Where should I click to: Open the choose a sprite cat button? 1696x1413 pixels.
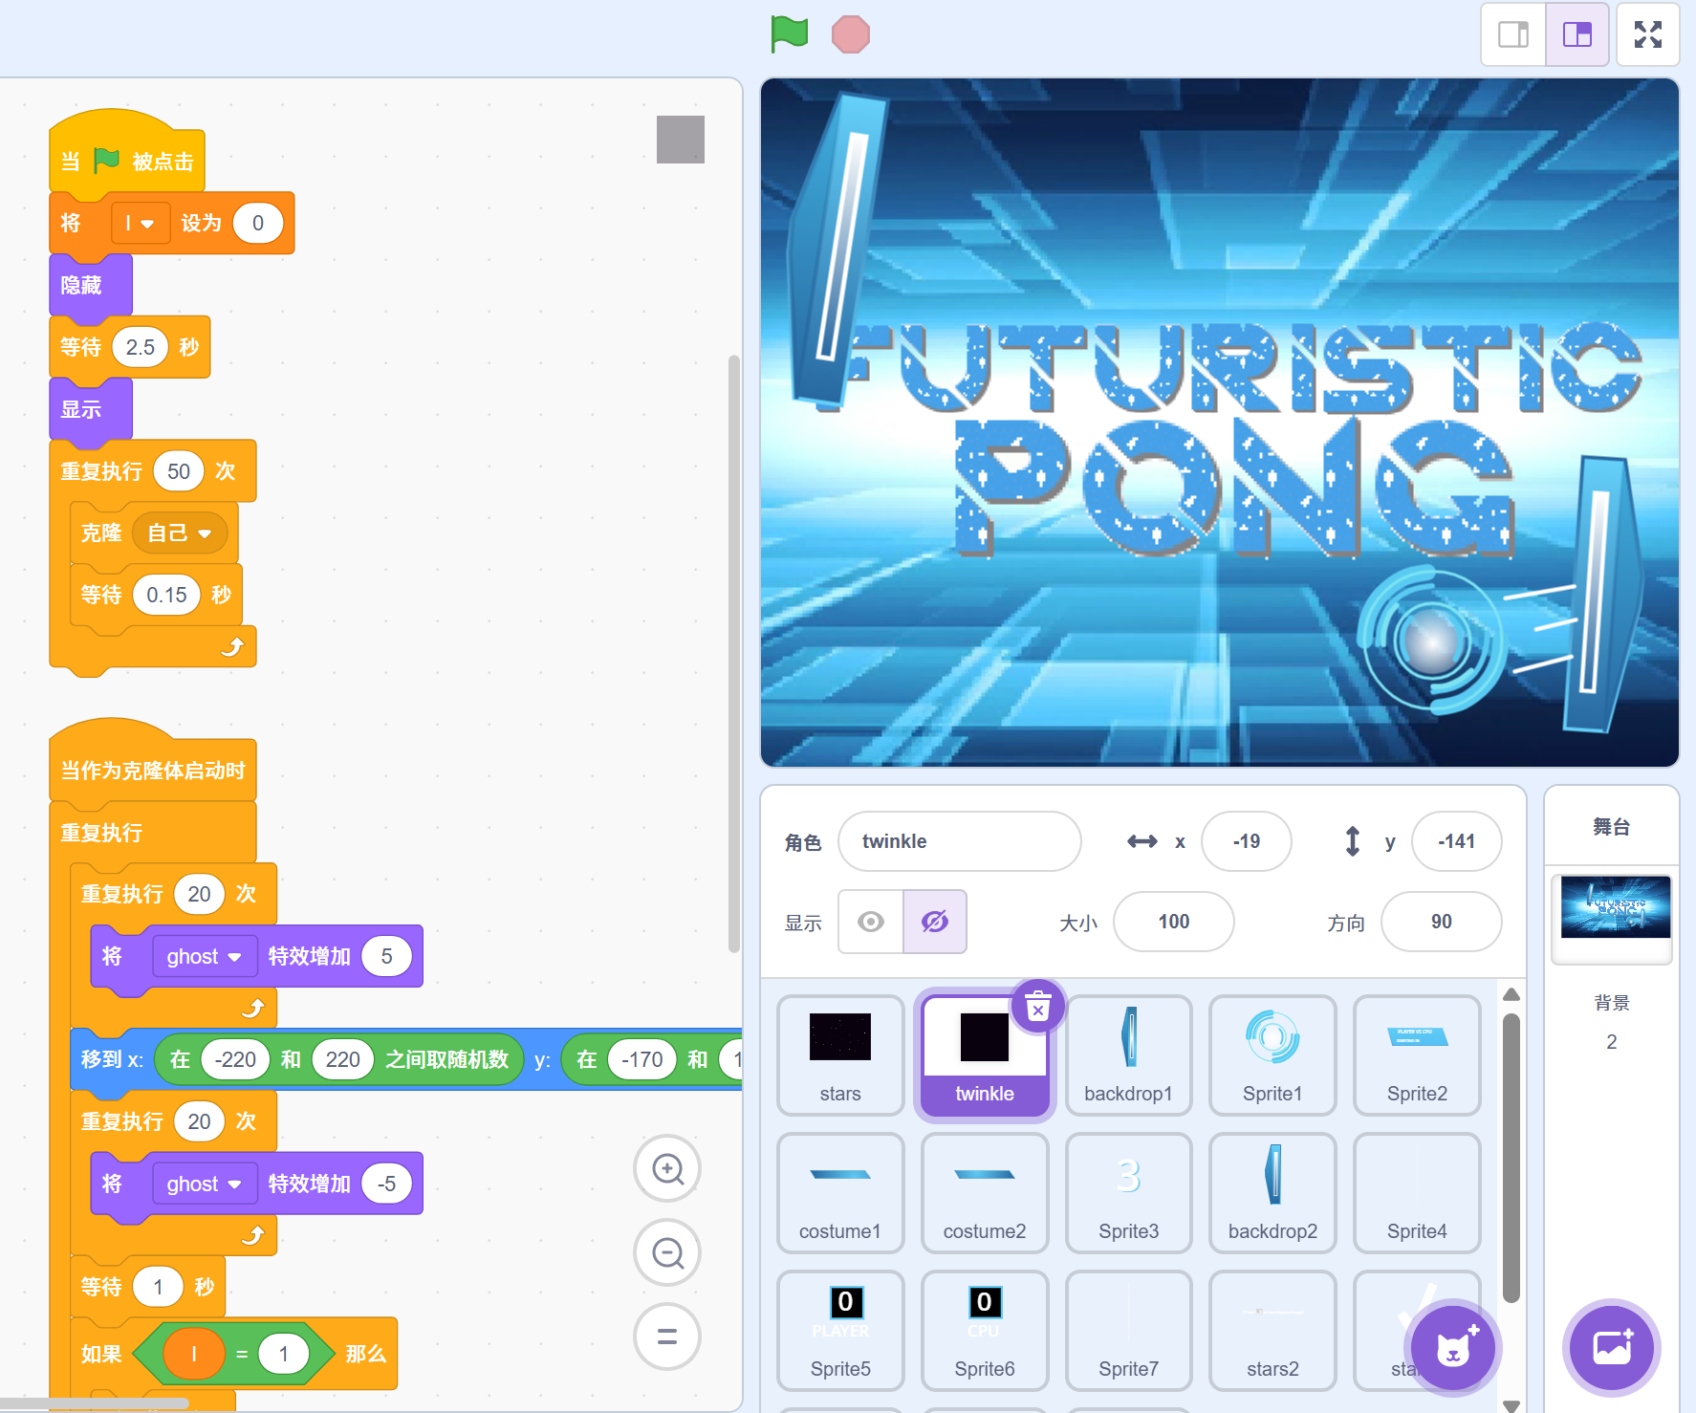click(x=1453, y=1349)
